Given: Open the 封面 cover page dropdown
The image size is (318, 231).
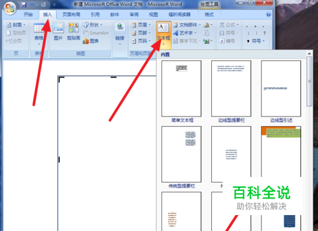Looking at the screenshot, I should click(16, 25).
